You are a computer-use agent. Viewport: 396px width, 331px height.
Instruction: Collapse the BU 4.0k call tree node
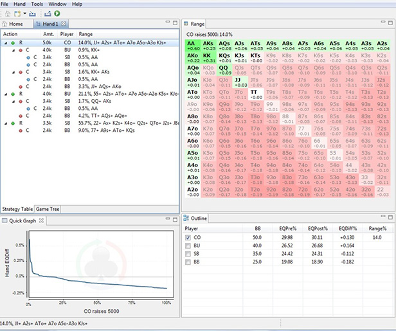click(14, 49)
